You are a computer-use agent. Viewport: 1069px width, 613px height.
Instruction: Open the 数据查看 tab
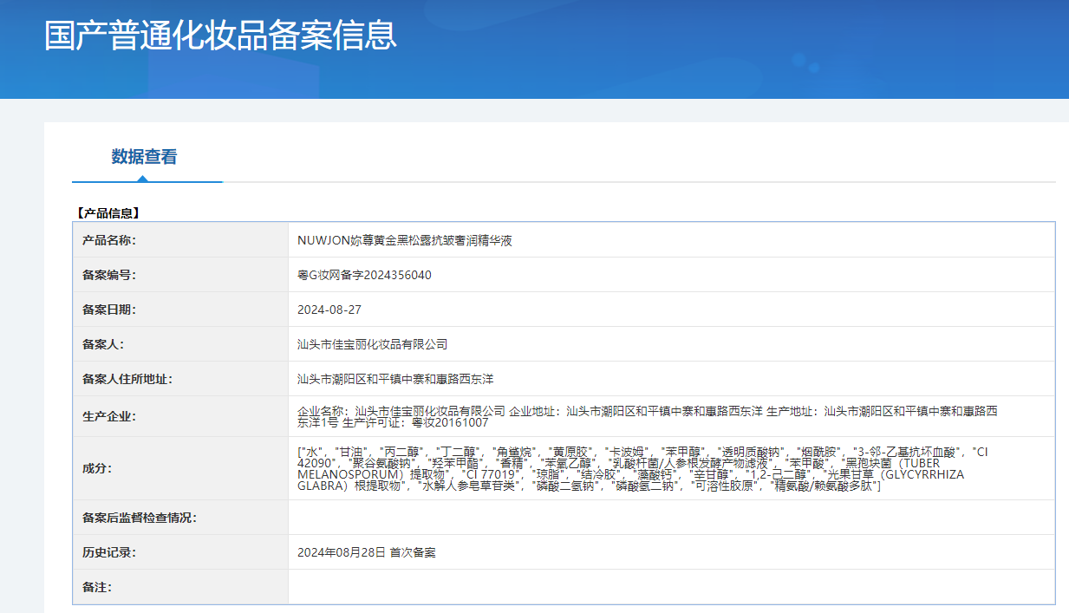144,157
